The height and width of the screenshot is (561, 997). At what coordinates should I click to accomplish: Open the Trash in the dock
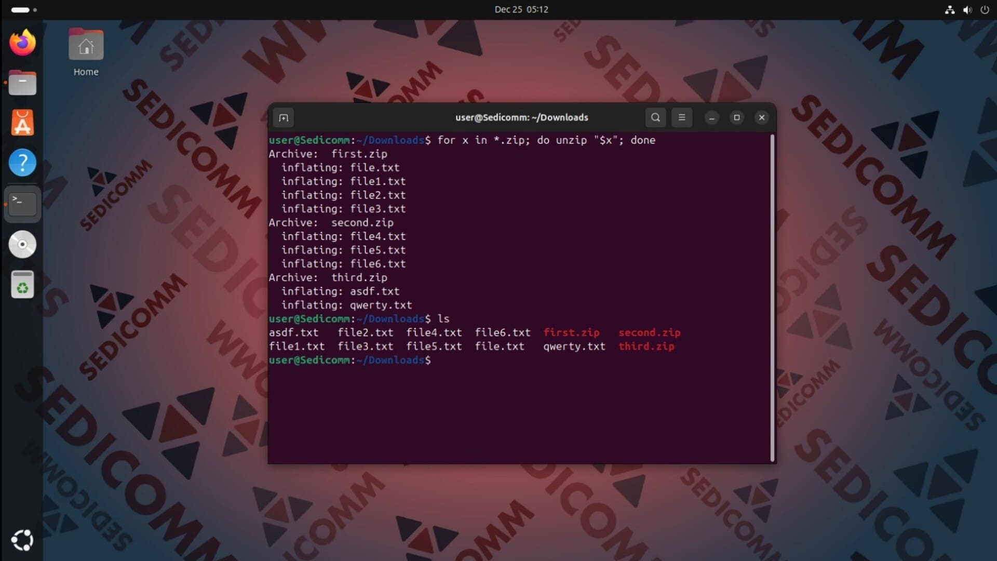tap(22, 285)
